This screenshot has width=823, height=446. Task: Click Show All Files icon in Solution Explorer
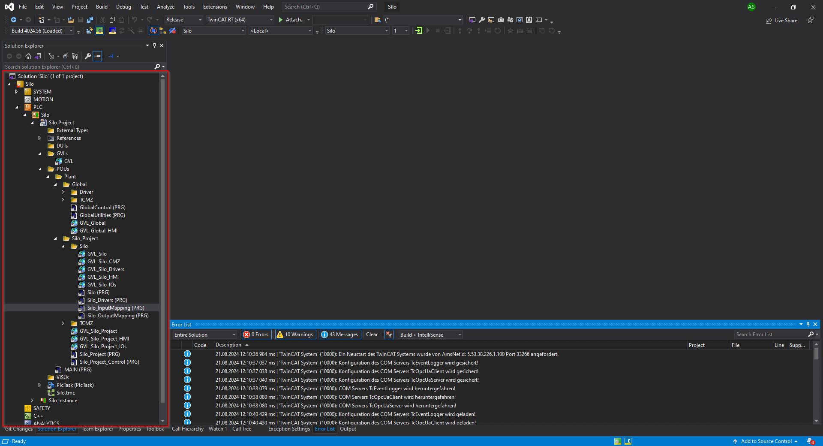pos(75,56)
